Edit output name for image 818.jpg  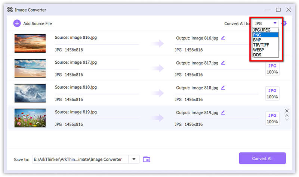click(x=223, y=88)
